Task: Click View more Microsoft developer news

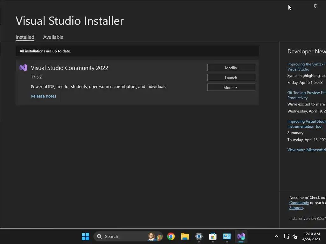Action: click(x=307, y=150)
